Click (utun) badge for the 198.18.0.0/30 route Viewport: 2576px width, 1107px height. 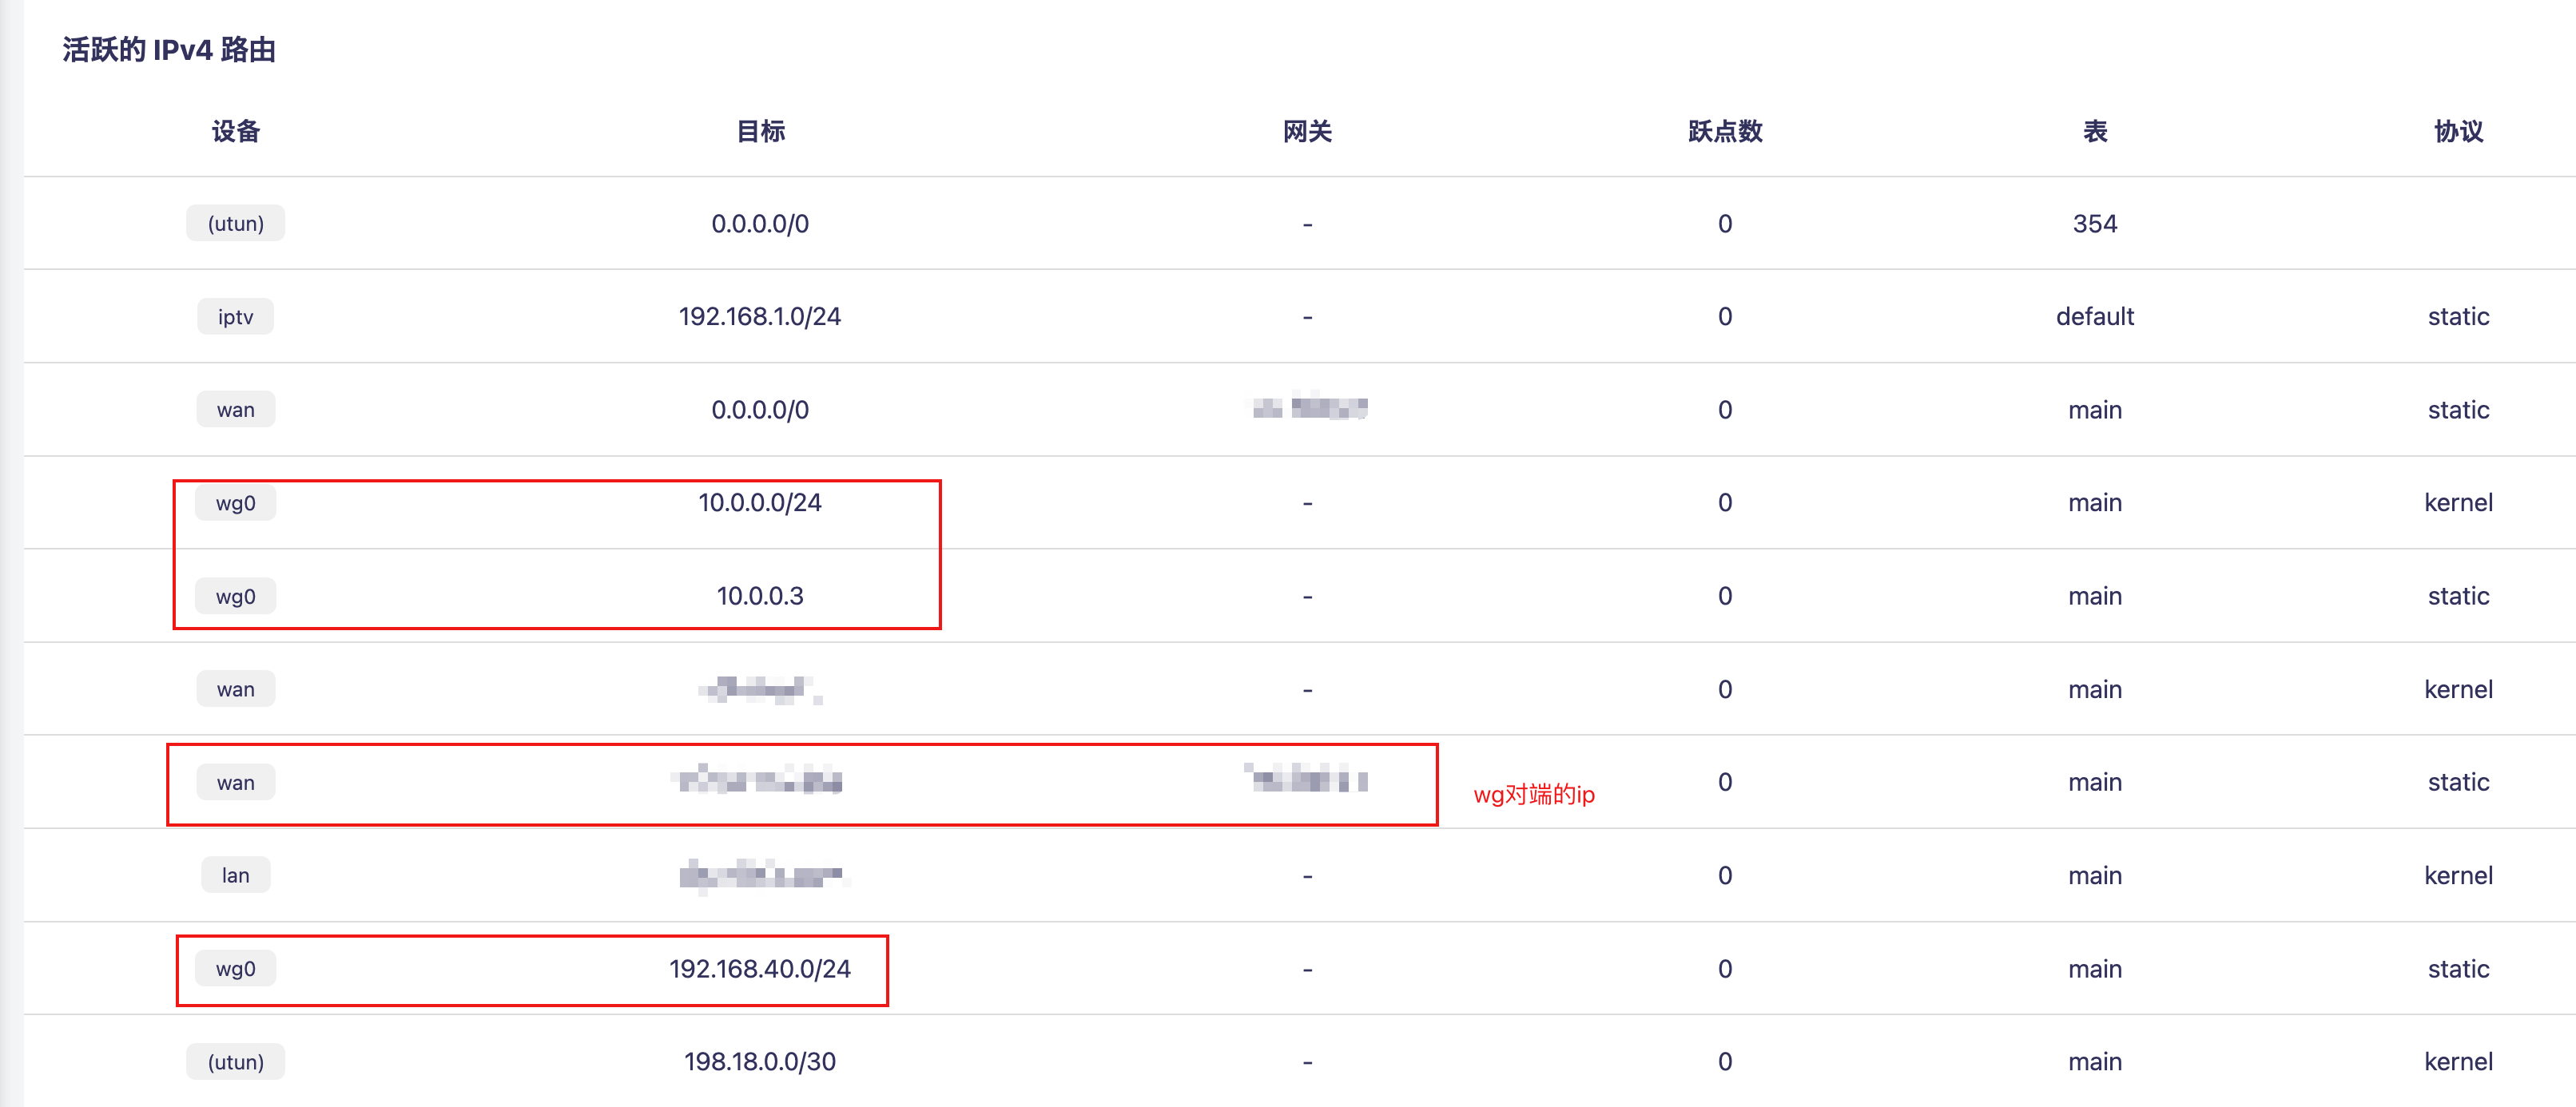point(236,1062)
